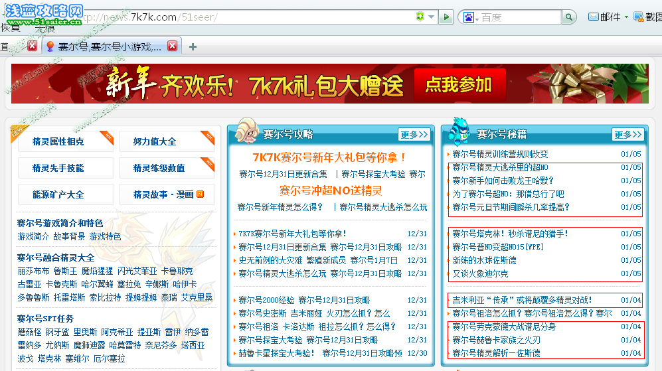Open 赛尔号融合精灵大全 heading
662x371 pixels.
coord(56,258)
